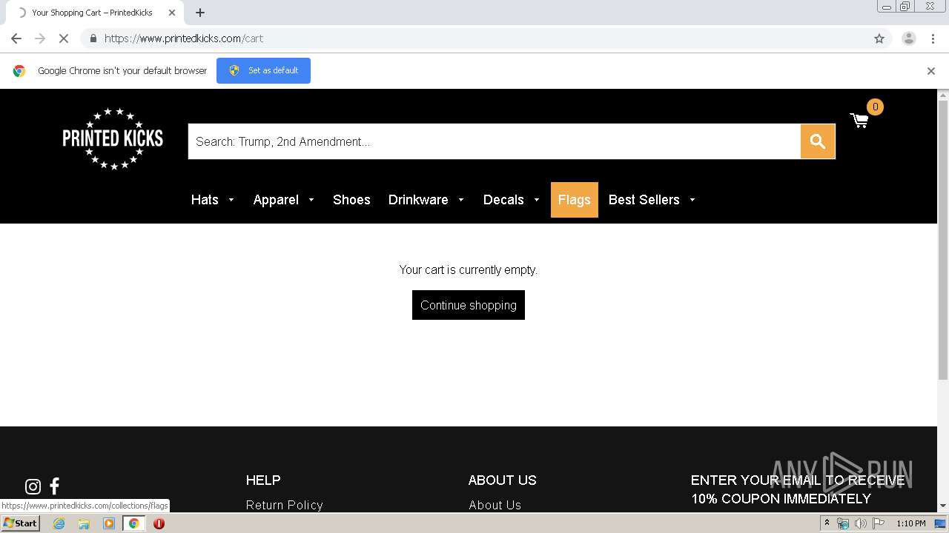Click the browser address bar URL

click(184, 38)
